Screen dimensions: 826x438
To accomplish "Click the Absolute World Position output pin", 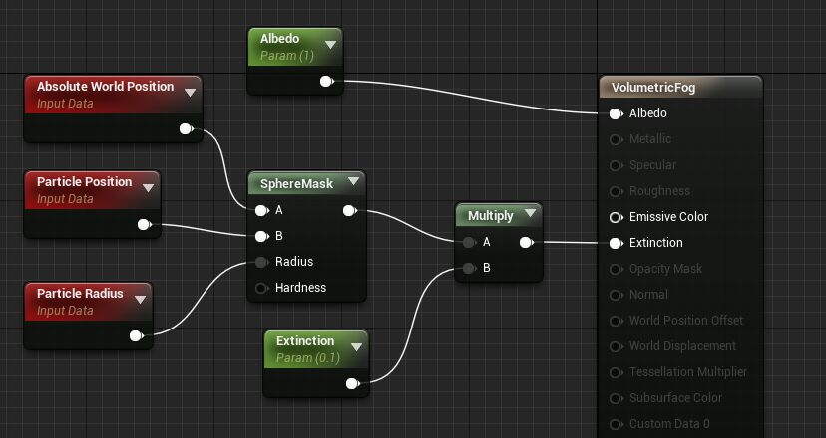I will [x=186, y=128].
